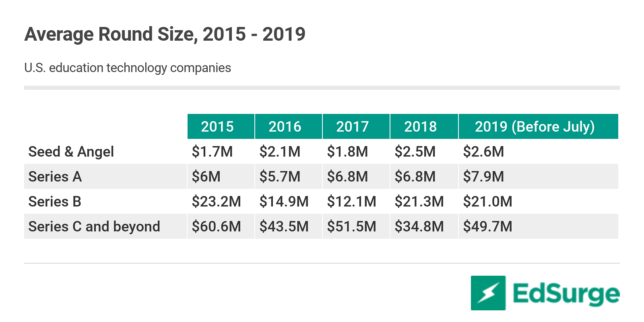
Task: Click the 2019 (Before July) column header
Action: (539, 126)
